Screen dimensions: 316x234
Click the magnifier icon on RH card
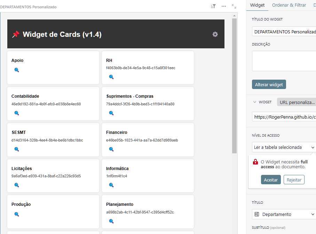click(x=111, y=77)
